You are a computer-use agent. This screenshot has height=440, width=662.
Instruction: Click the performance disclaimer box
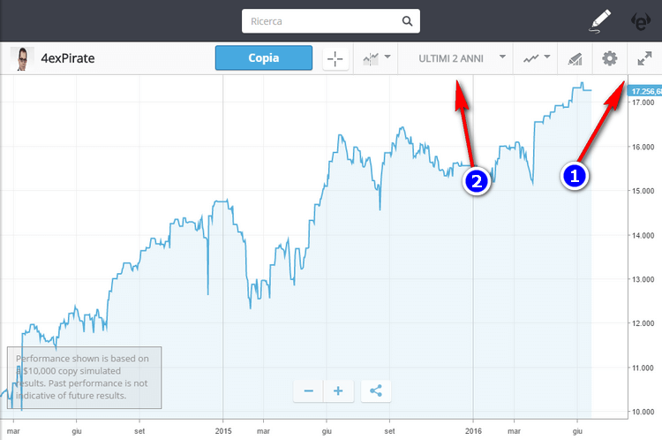pos(85,377)
